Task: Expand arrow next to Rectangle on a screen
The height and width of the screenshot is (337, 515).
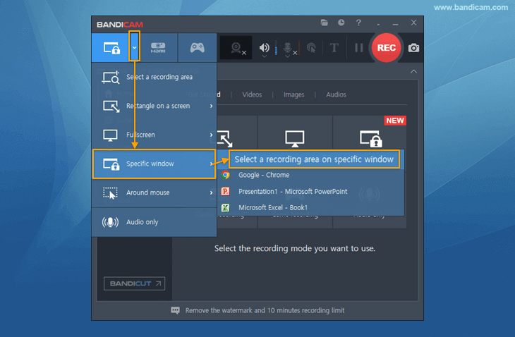Action: (211, 106)
